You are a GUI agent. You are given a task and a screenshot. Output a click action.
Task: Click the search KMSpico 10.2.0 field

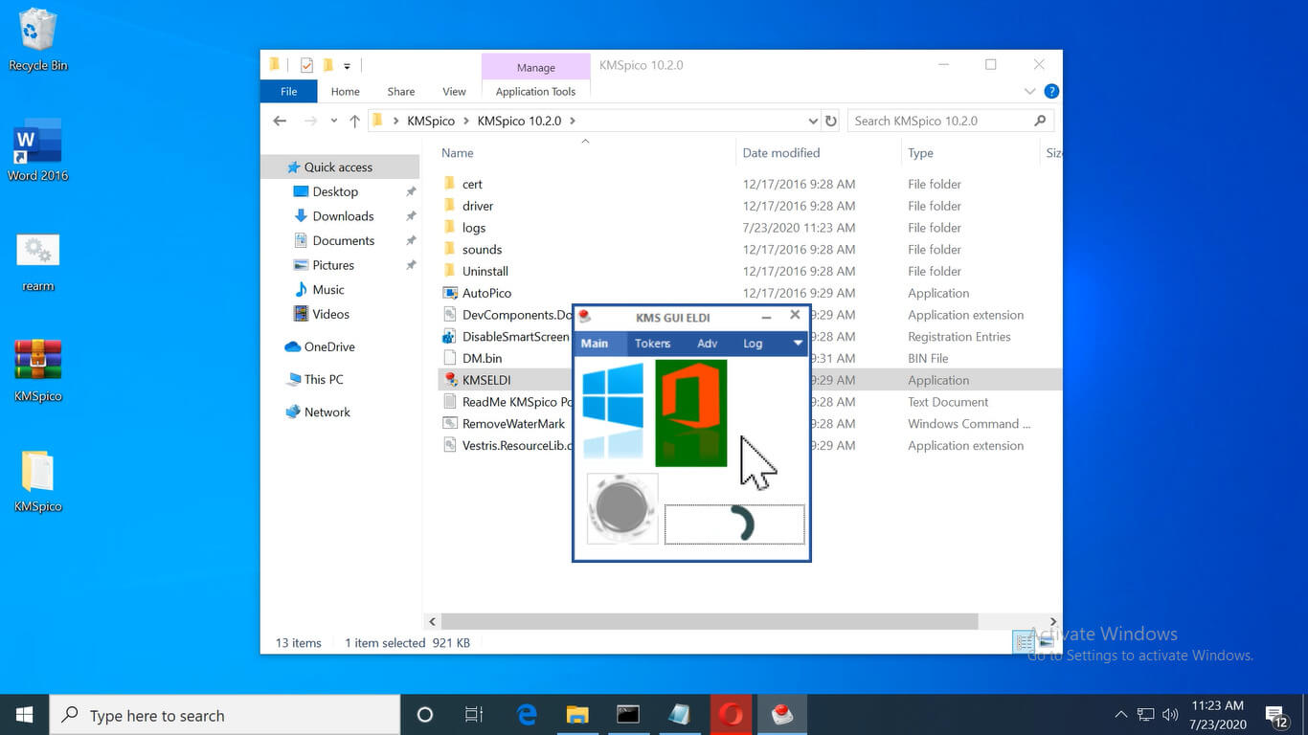[950, 121]
